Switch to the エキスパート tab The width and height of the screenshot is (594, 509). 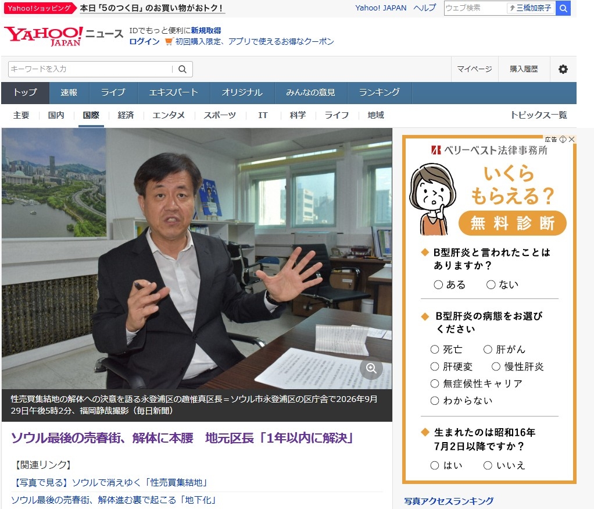pos(174,93)
